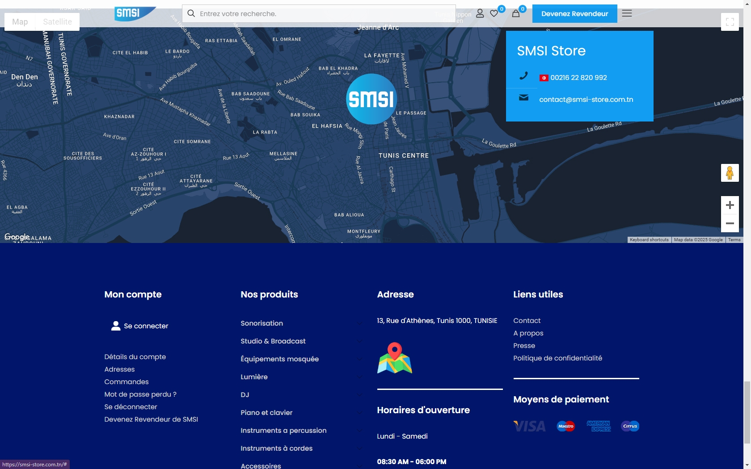Expand the Instruments à cordes arrow
Screen dimensions: 751x469
coord(359,448)
